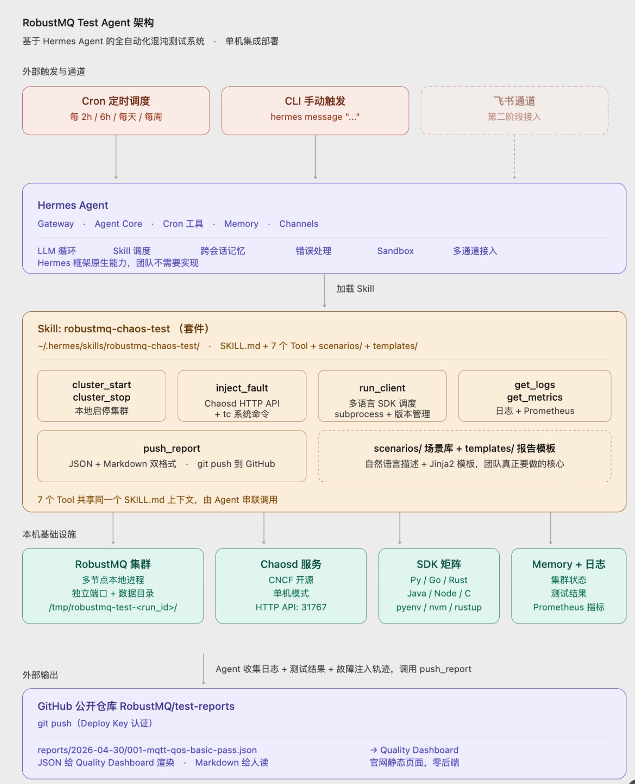This screenshot has height=784, width=635.
Task: Select the inject_fault tool box
Action: click(242, 396)
